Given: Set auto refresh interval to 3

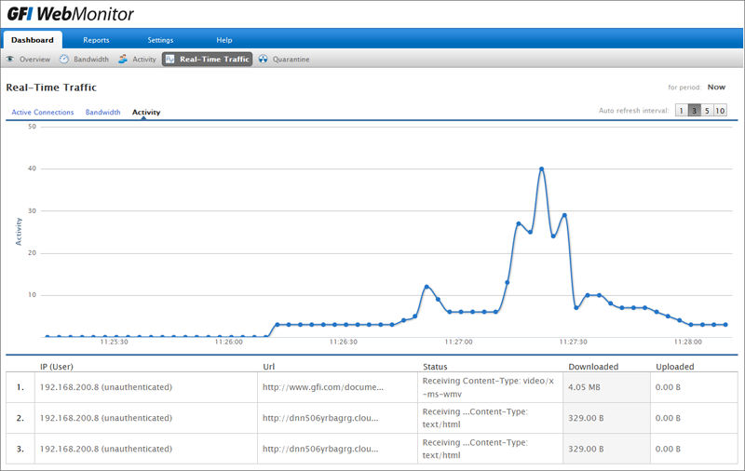Looking at the screenshot, I should (694, 111).
